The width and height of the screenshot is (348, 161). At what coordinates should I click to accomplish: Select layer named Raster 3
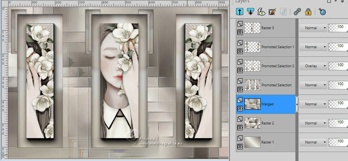(268, 28)
